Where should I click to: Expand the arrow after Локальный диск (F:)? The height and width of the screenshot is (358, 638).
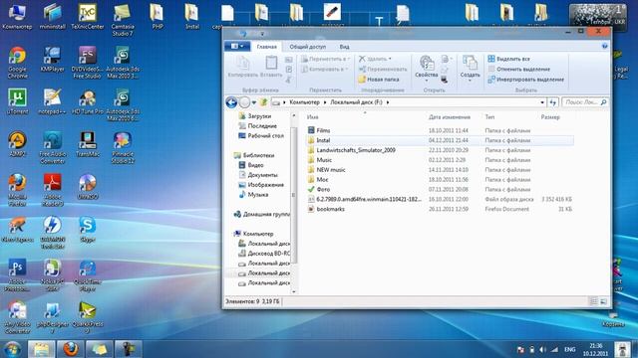(x=388, y=102)
